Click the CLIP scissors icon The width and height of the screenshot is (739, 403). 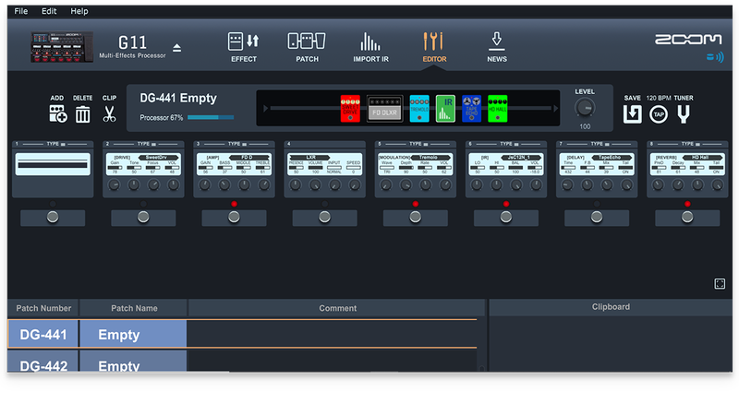109,114
